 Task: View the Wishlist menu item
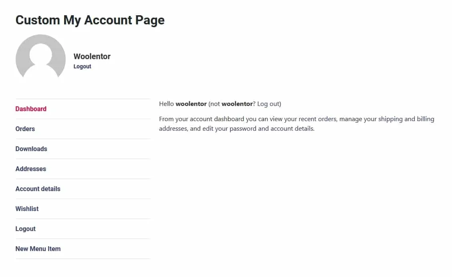(x=27, y=209)
